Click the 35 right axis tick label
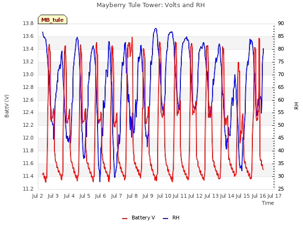Image resolution: width=303 pixels, height=227 pixels. tap(281, 163)
